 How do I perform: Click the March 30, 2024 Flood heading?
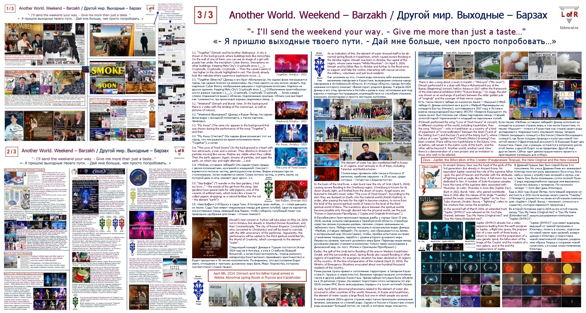click(x=18, y=253)
